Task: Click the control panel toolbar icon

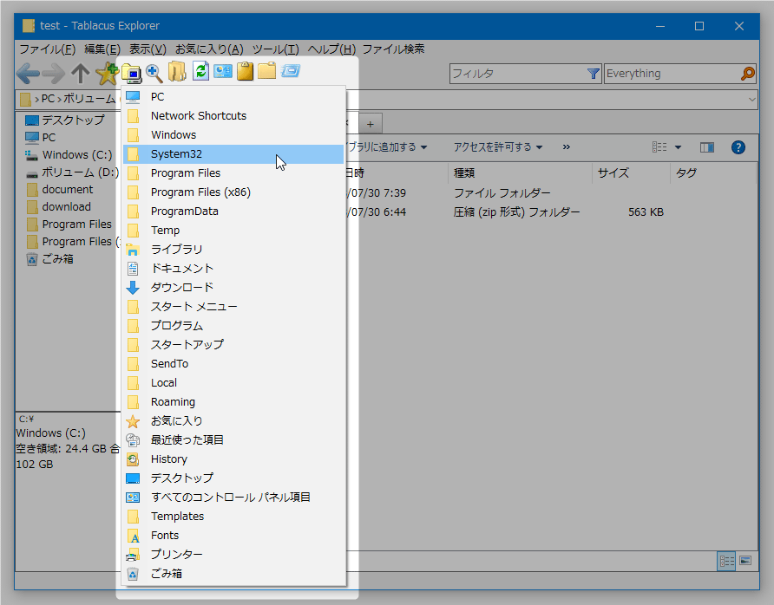Action: point(223,71)
